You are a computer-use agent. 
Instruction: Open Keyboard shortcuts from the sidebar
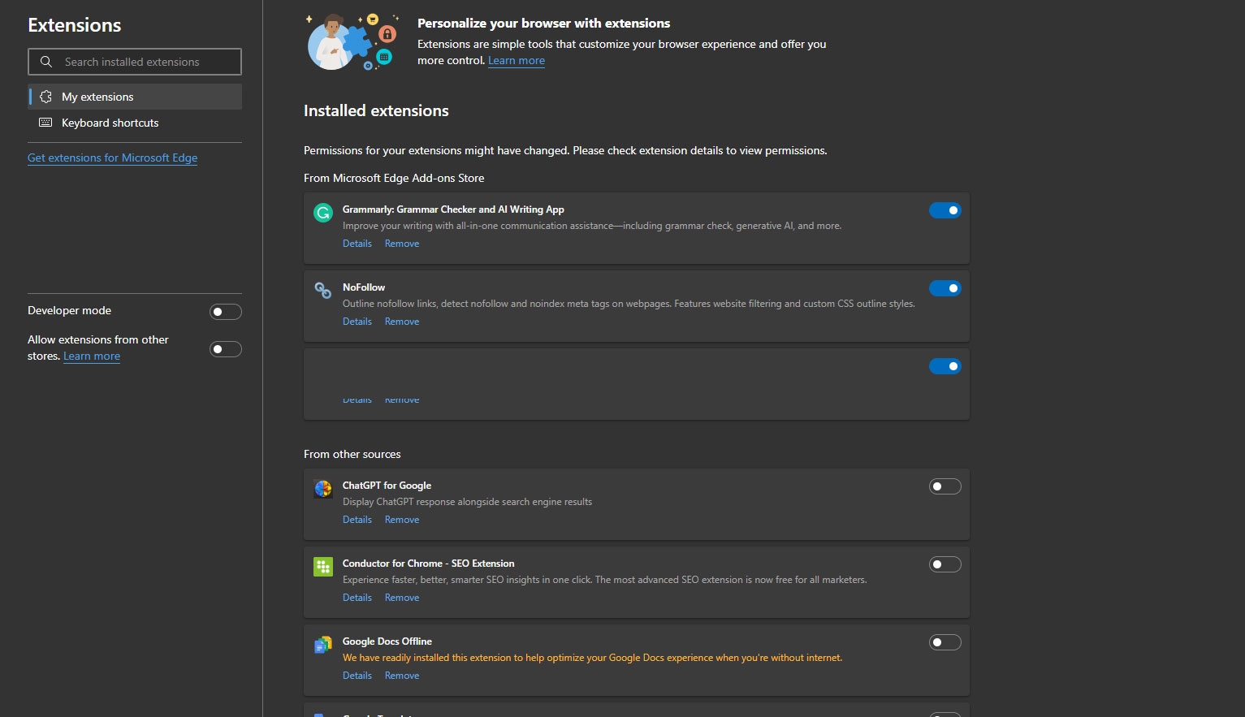110,123
